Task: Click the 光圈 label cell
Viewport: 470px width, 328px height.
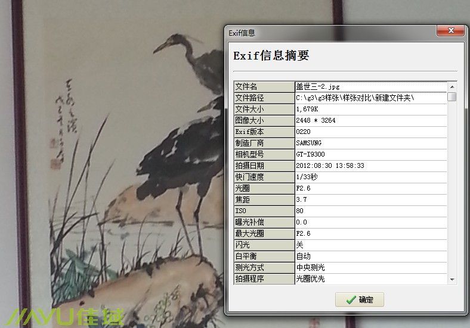Action: [x=264, y=189]
